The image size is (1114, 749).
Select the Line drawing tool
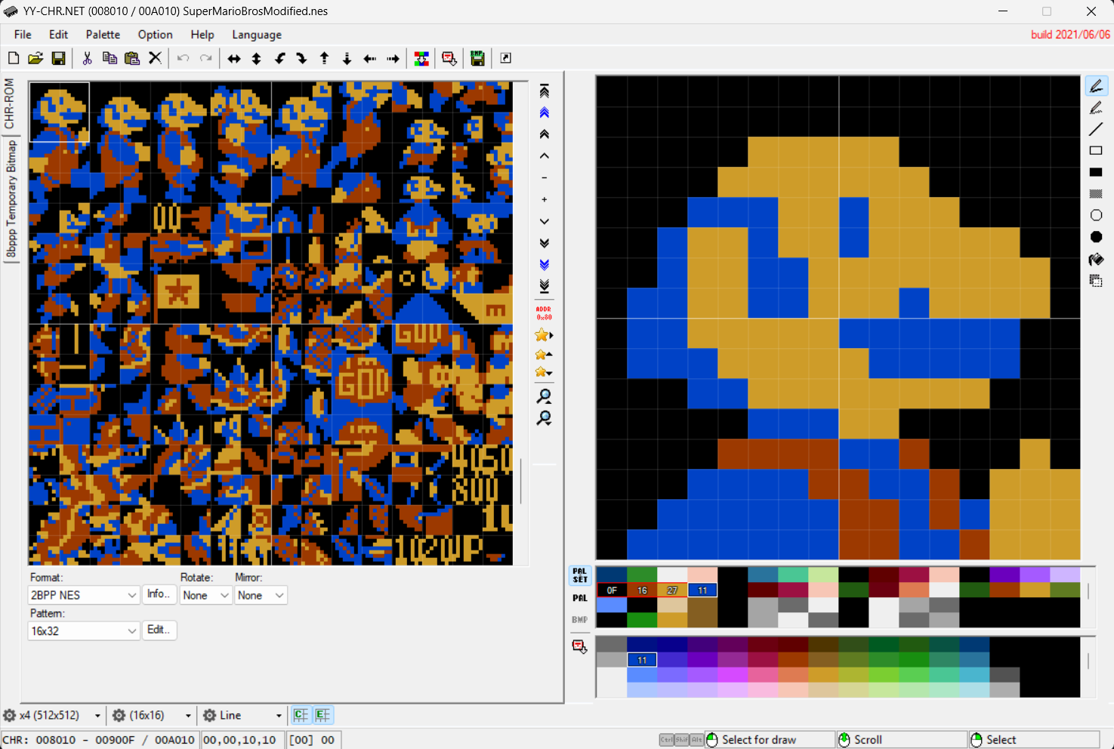tap(1097, 129)
